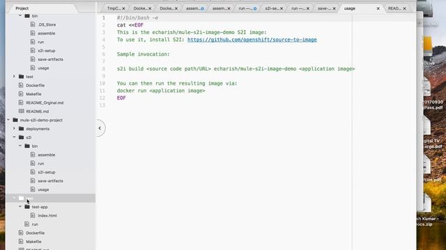Hide the tree view with the arrow handle

(100, 128)
